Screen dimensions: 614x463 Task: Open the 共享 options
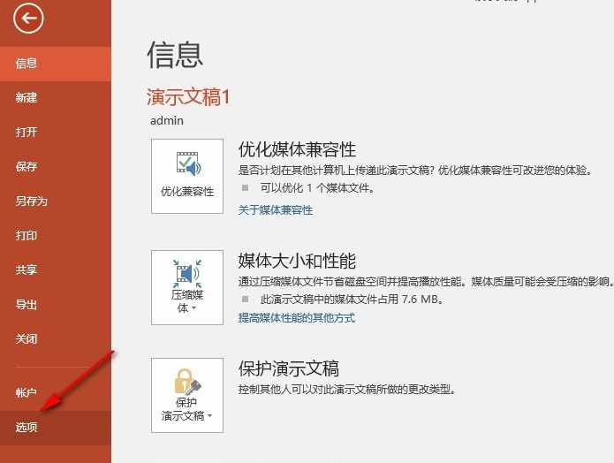point(27,270)
